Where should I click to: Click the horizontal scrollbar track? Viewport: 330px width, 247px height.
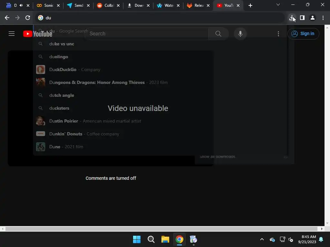tap(161, 229)
